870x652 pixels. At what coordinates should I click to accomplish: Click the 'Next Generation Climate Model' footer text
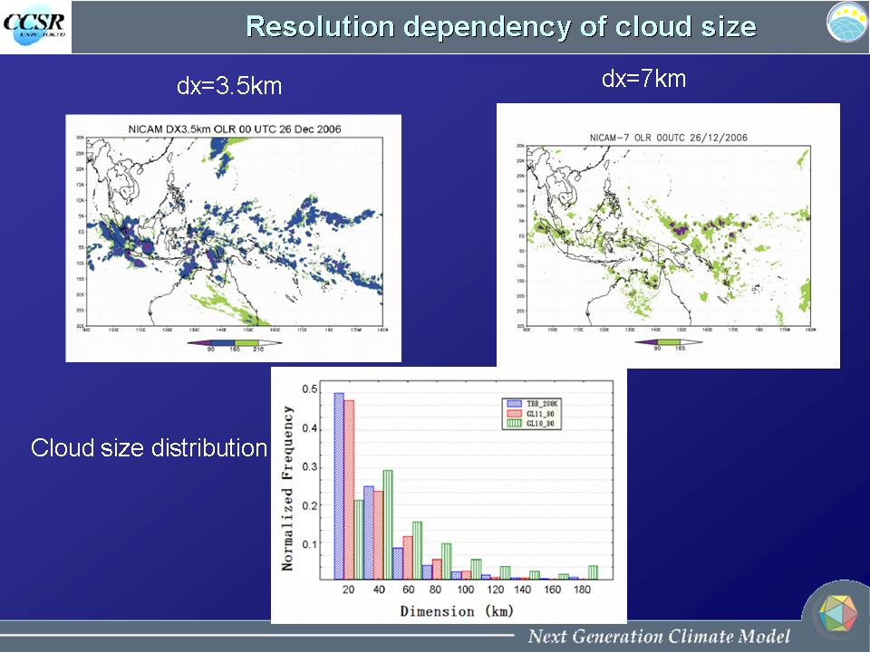[x=659, y=636]
